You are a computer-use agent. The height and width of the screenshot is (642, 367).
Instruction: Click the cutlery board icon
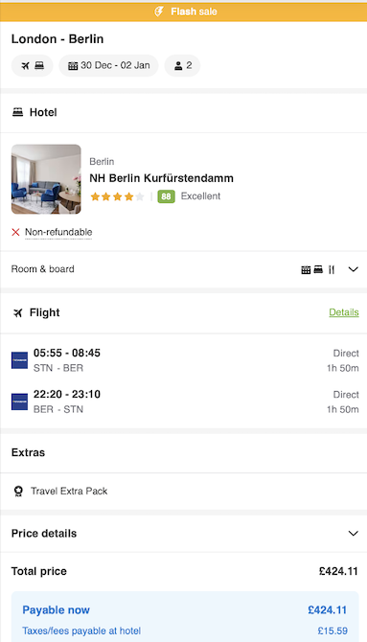coord(332,269)
